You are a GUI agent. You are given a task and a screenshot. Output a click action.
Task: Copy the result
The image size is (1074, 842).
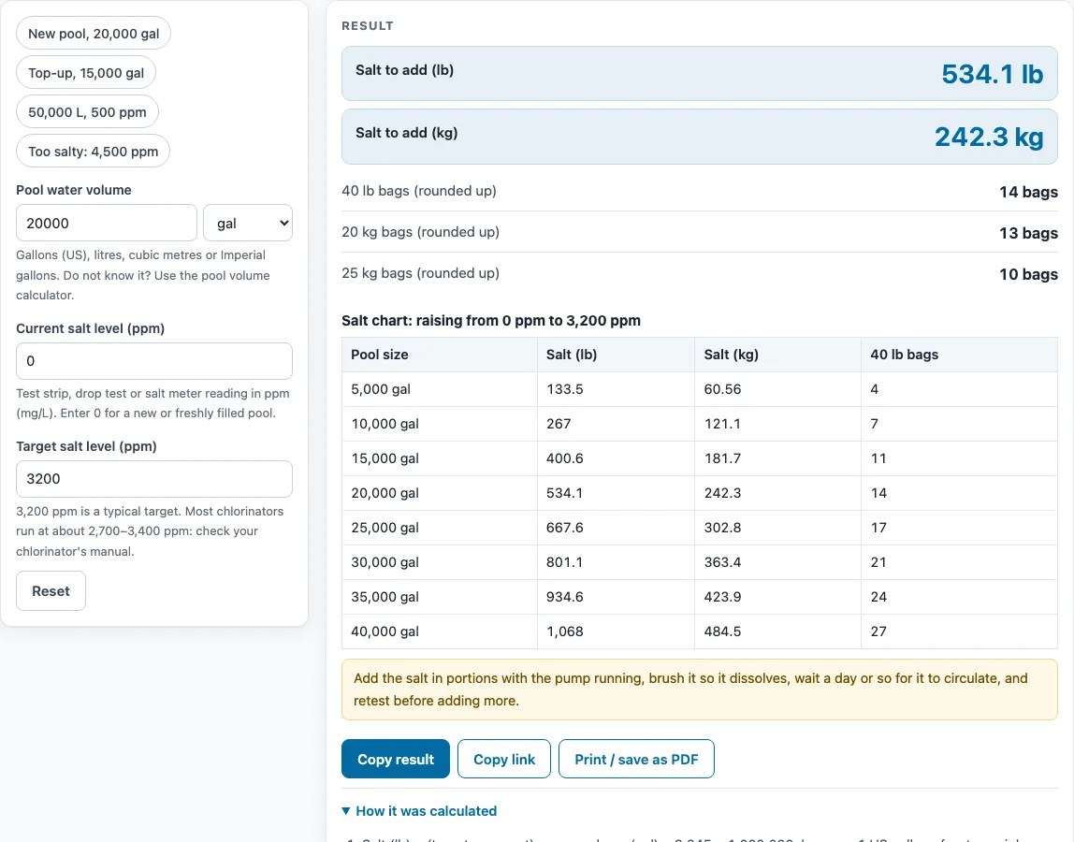point(395,759)
